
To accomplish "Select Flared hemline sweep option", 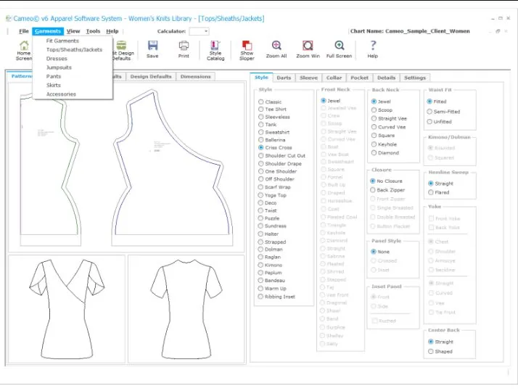I will point(431,192).
